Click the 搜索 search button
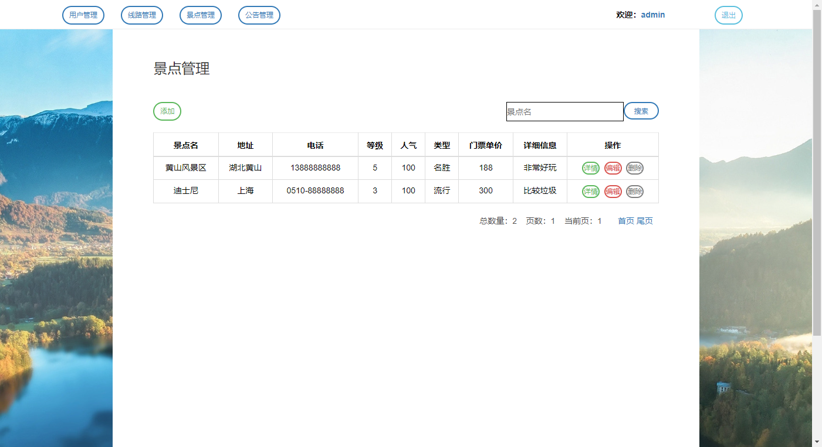This screenshot has width=822, height=447. pos(641,111)
